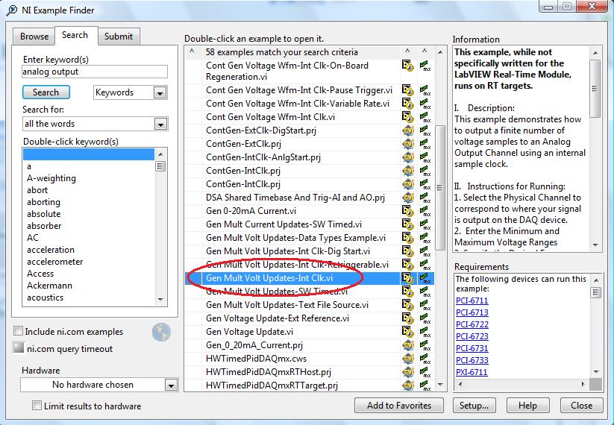
Task: Click the project icon beside ContGen-ExtClk.prj
Action: point(407,144)
